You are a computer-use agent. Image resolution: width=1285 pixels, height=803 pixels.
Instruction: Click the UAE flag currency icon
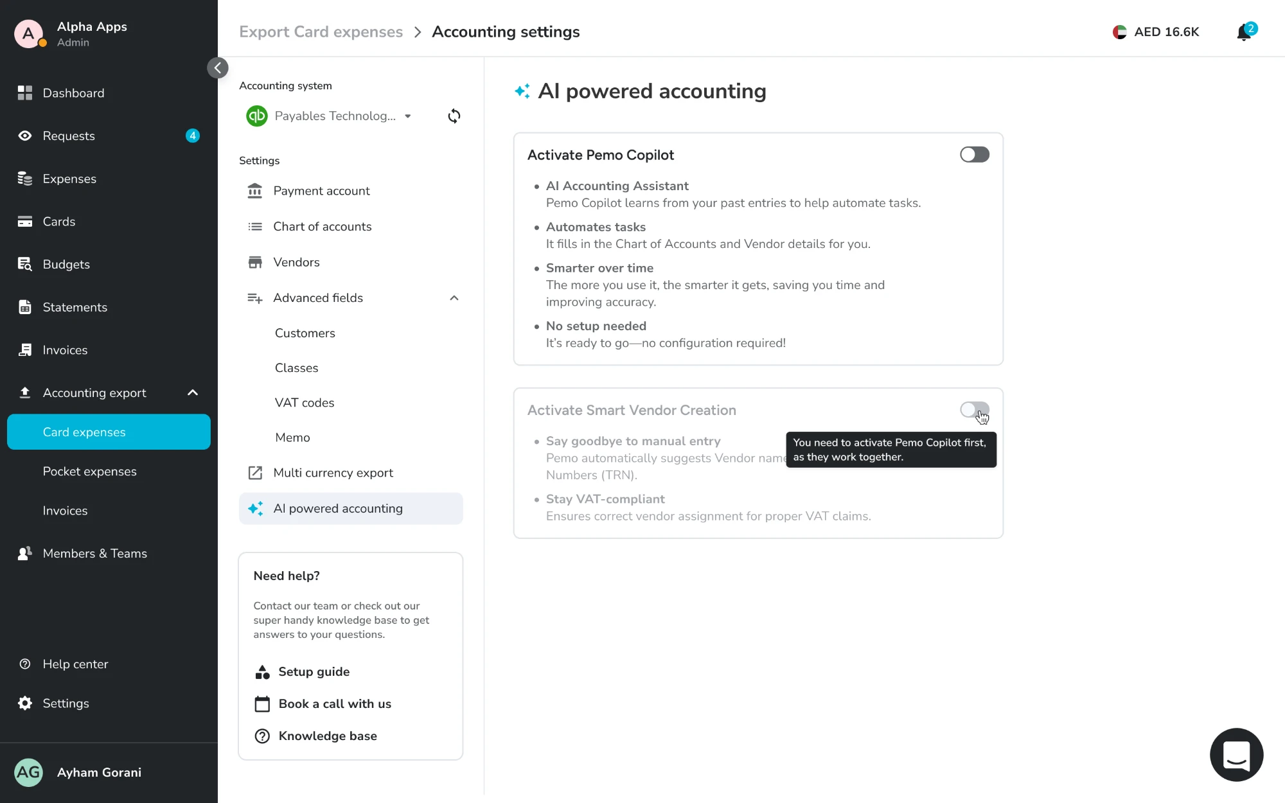pyautogui.click(x=1120, y=32)
